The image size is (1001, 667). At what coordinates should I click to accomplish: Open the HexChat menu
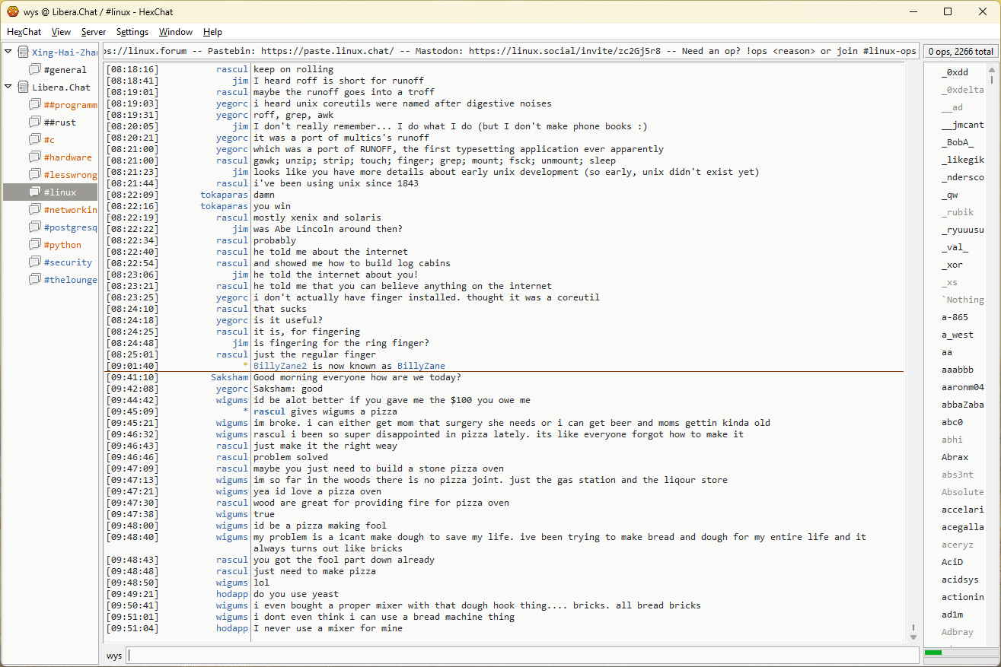coord(24,32)
